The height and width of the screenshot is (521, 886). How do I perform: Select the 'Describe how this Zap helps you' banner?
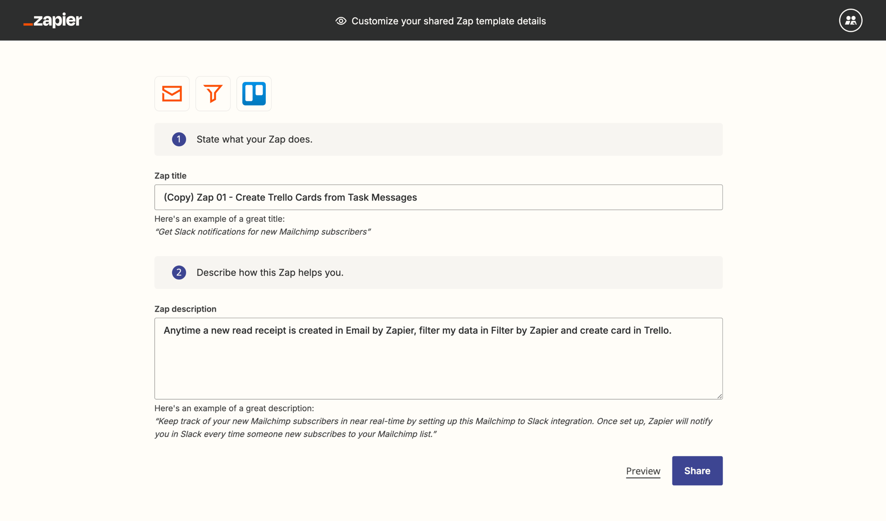coord(438,272)
